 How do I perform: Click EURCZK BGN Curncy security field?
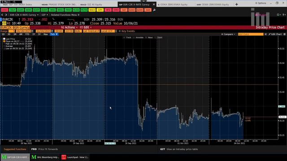[15, 27]
